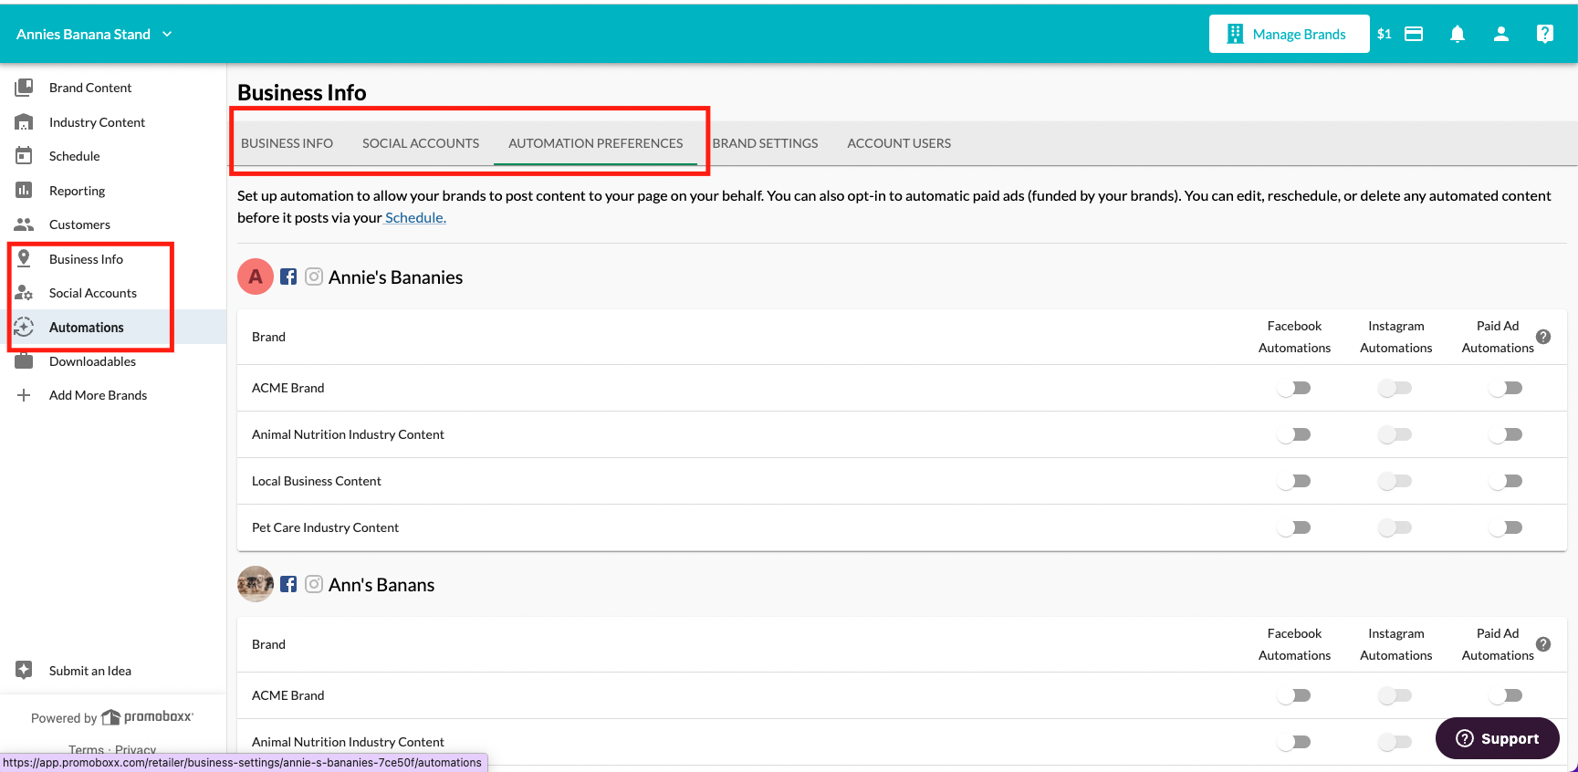Click the help question icon in header
1578x772 pixels.
(x=1545, y=34)
